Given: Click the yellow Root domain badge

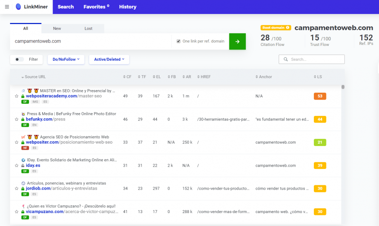Looking at the screenshot, I should pos(275,27).
